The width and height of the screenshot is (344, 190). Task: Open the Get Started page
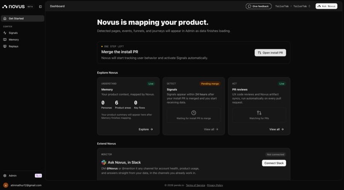pos(23,18)
